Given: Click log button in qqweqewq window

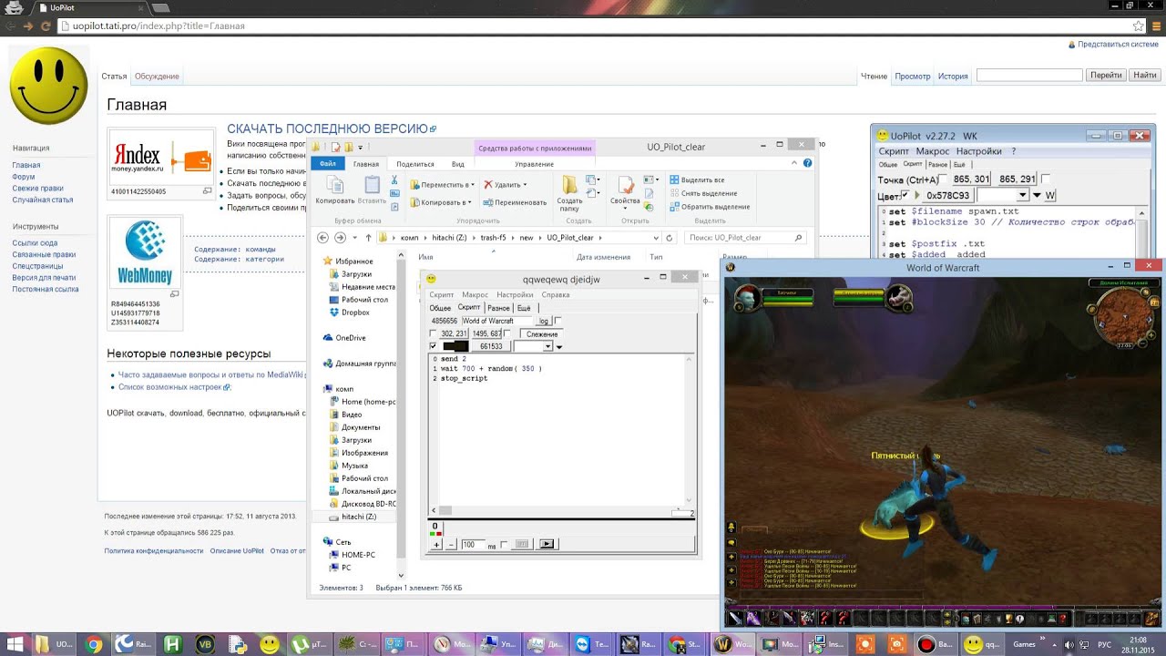Looking at the screenshot, I should tap(543, 321).
